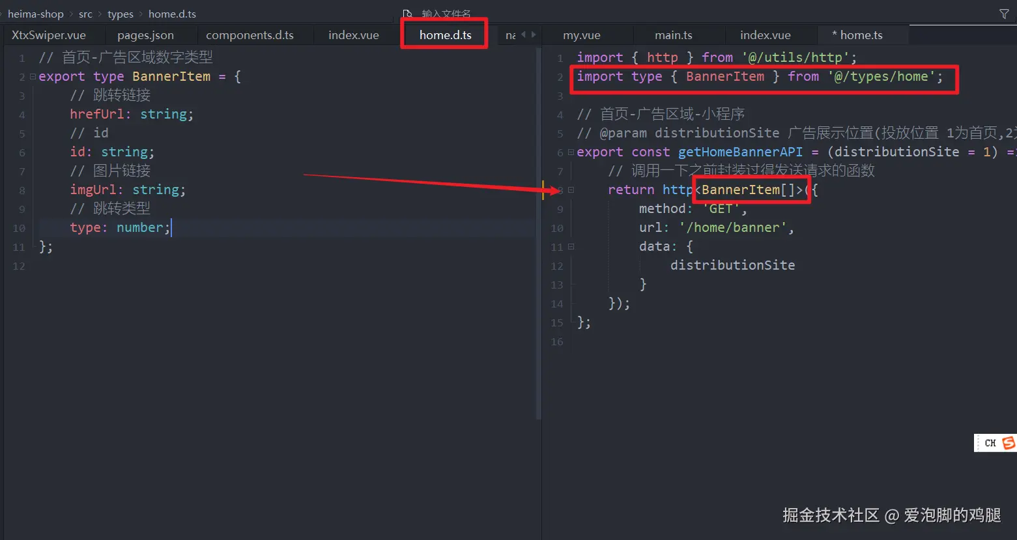The height and width of the screenshot is (540, 1017).
Task: Click the '// 图片链接' comment
Action: pos(110,171)
